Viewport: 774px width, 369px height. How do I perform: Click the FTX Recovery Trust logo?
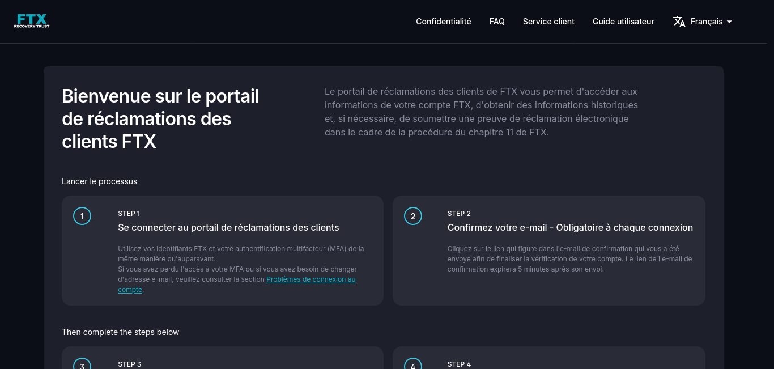32,22
